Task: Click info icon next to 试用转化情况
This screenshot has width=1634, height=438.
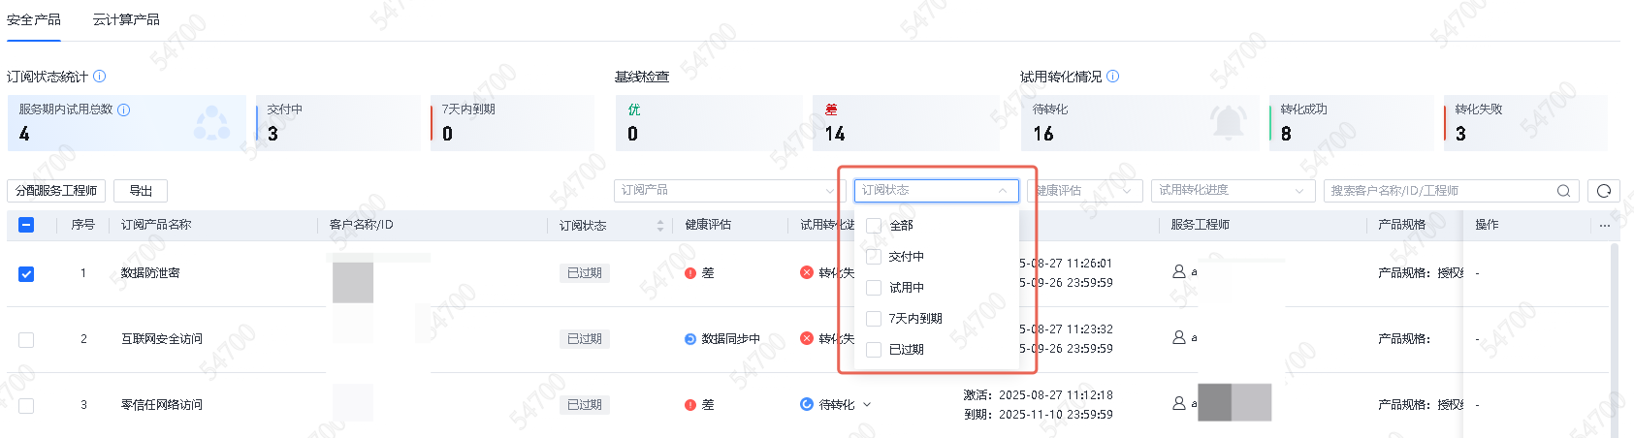Action: coord(1113,77)
